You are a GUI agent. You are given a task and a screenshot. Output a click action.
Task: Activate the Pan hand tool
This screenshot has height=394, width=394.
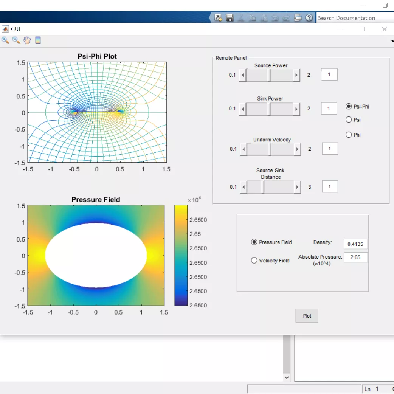pyautogui.click(x=27, y=40)
